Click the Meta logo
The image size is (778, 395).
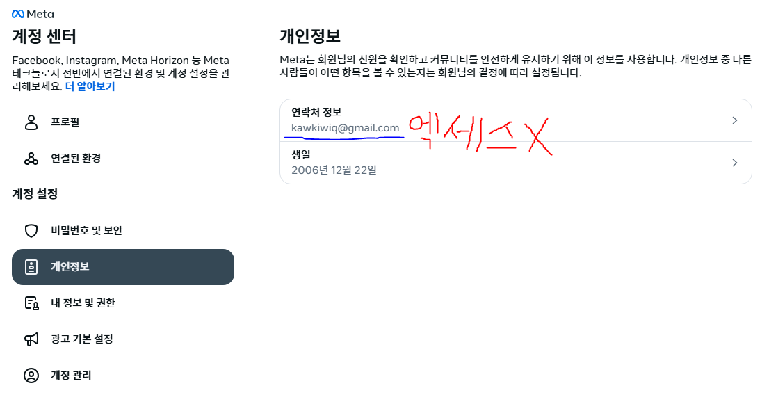pos(33,14)
